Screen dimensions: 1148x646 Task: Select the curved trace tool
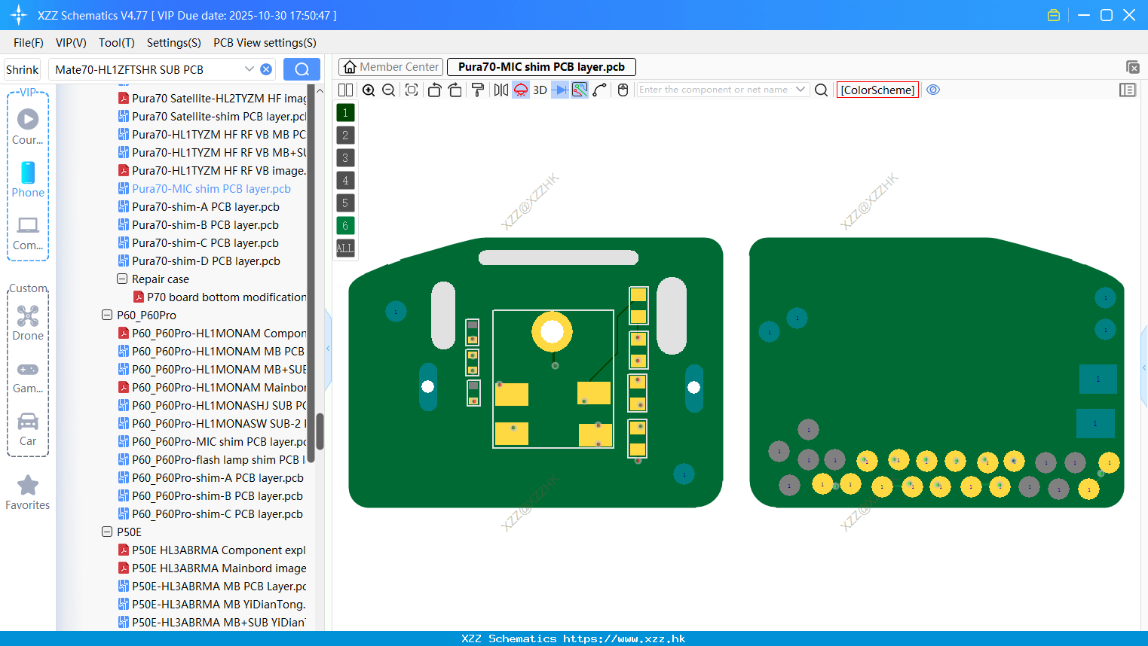600,90
